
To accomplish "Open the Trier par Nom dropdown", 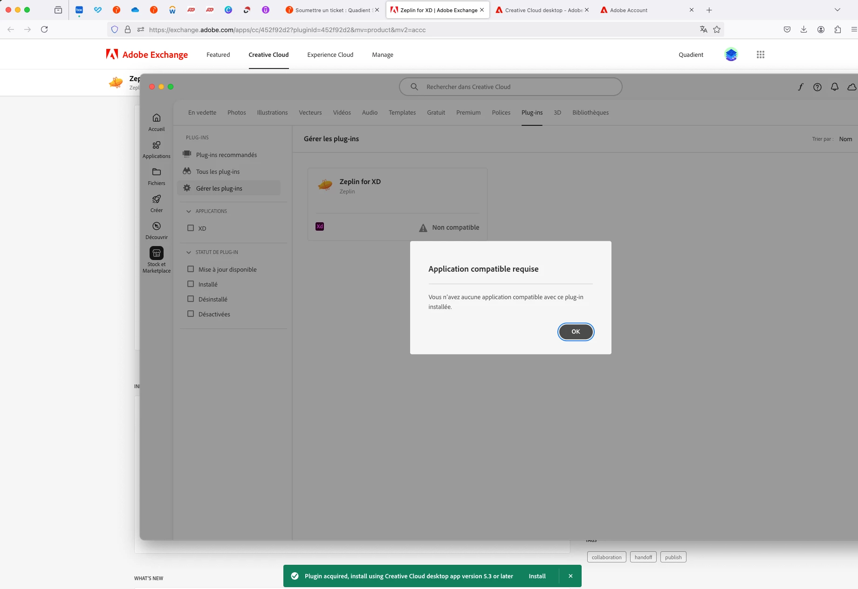I will [x=845, y=139].
